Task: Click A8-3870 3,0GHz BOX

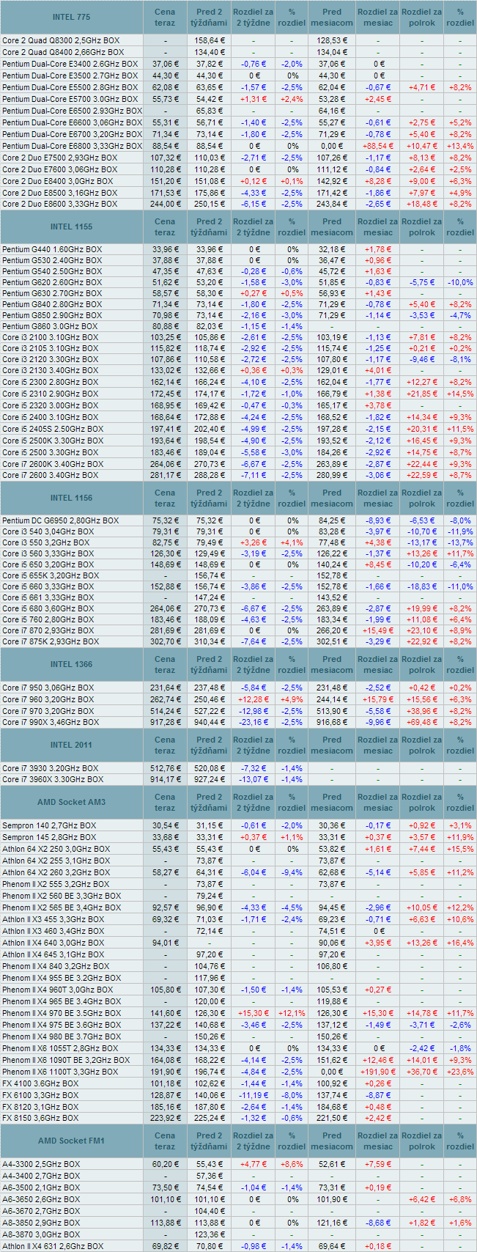Action: (x=41, y=1234)
